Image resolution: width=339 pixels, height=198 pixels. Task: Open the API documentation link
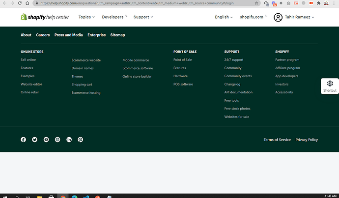tap(238, 92)
